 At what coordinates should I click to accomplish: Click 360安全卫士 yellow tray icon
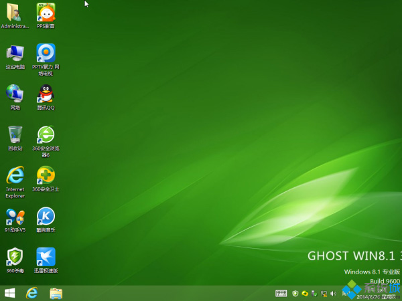tap(305, 294)
